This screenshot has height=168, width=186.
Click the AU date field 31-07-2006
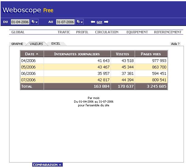[65, 22]
